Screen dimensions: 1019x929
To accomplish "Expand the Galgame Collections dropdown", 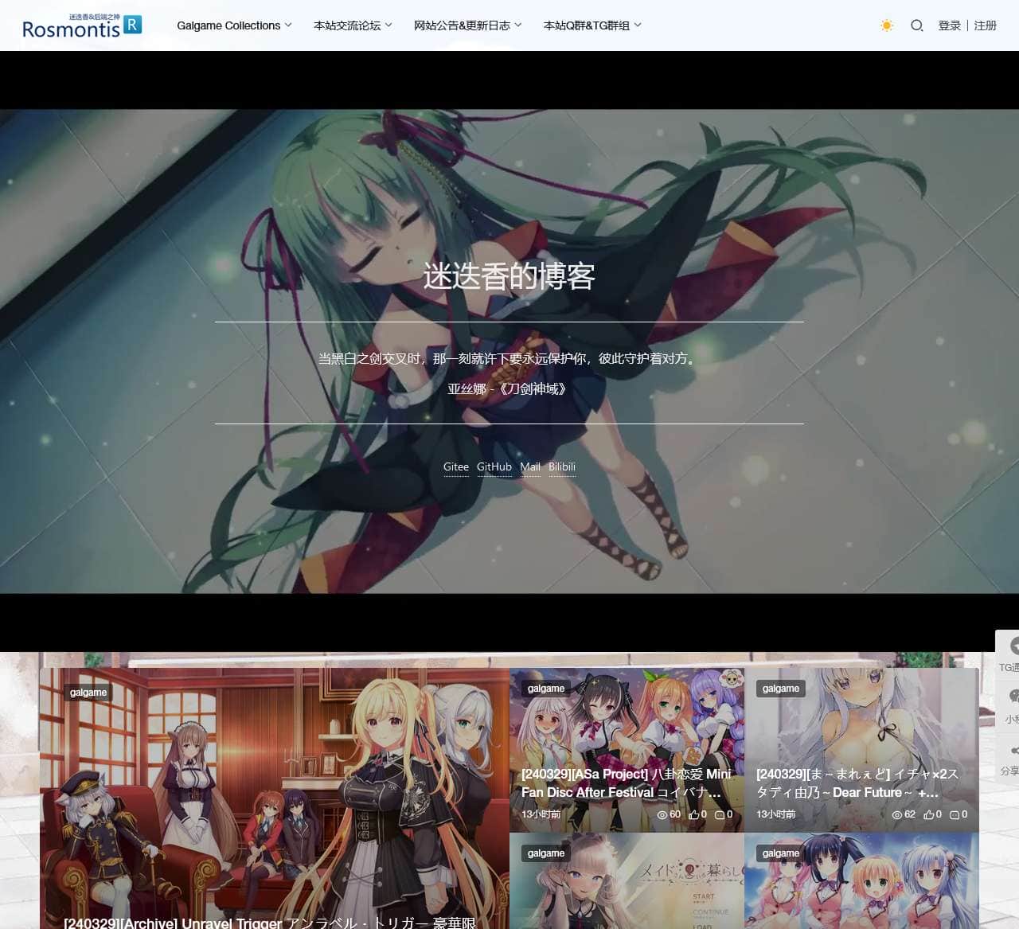I will 233,25.
